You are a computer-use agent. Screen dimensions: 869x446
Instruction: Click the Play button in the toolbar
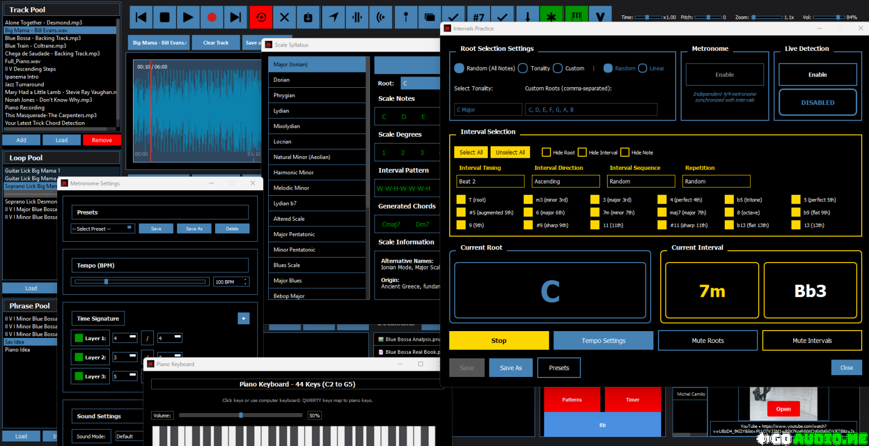click(188, 18)
